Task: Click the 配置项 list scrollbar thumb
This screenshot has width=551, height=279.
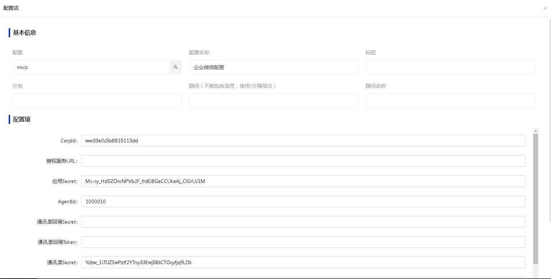Action: click(x=535, y=199)
